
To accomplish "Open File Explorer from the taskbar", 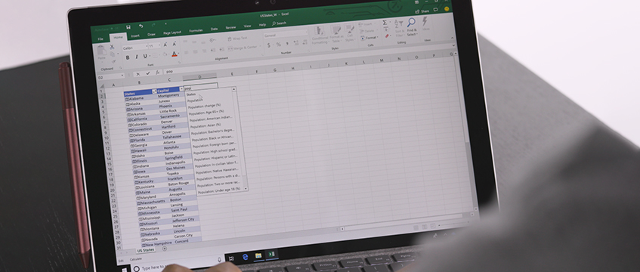I will click(x=258, y=255).
